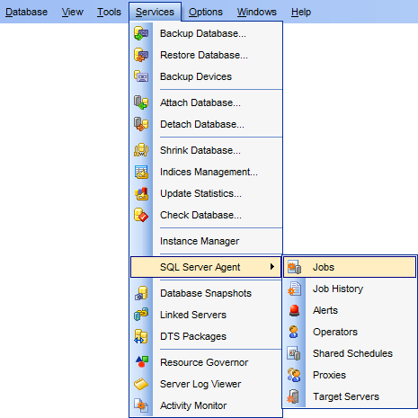The height and width of the screenshot is (418, 418).
Task: Choose Detach Database... entry
Action: tap(206, 124)
